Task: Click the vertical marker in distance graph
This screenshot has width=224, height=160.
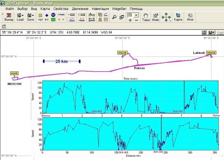Action: (x=161, y=134)
